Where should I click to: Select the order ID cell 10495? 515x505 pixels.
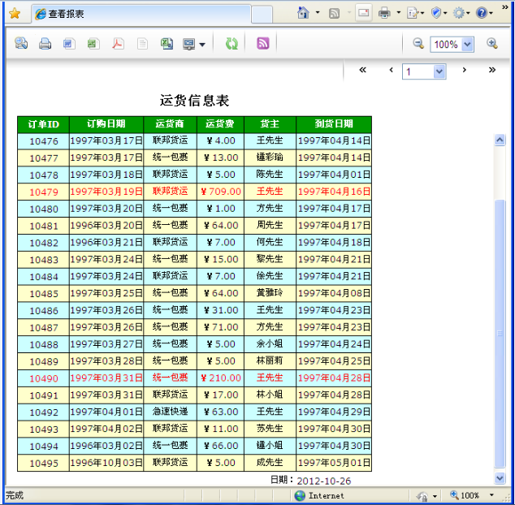pyautogui.click(x=43, y=463)
